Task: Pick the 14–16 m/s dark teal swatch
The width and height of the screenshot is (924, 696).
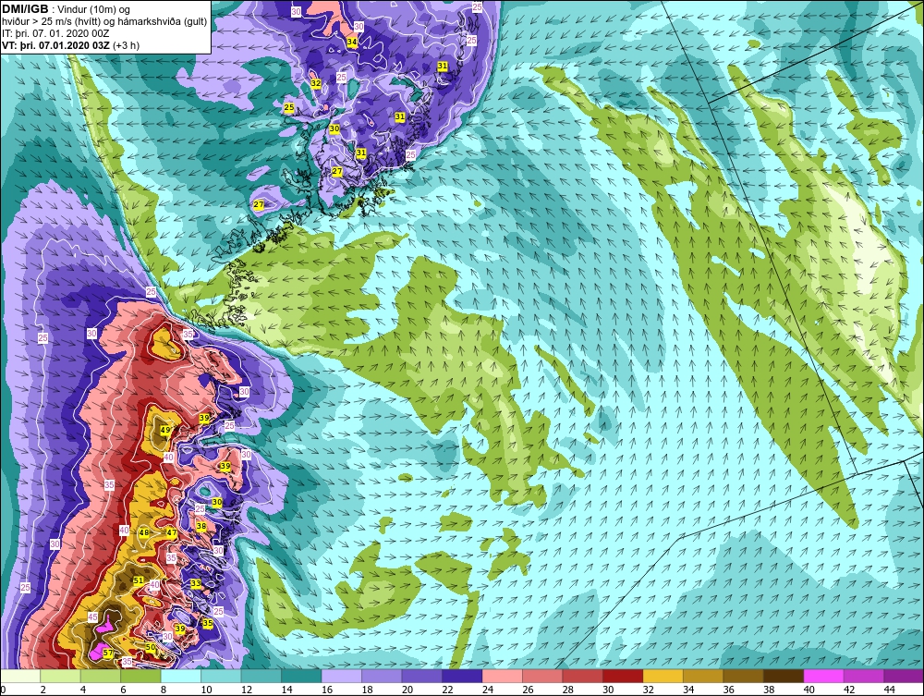Action: (302, 676)
